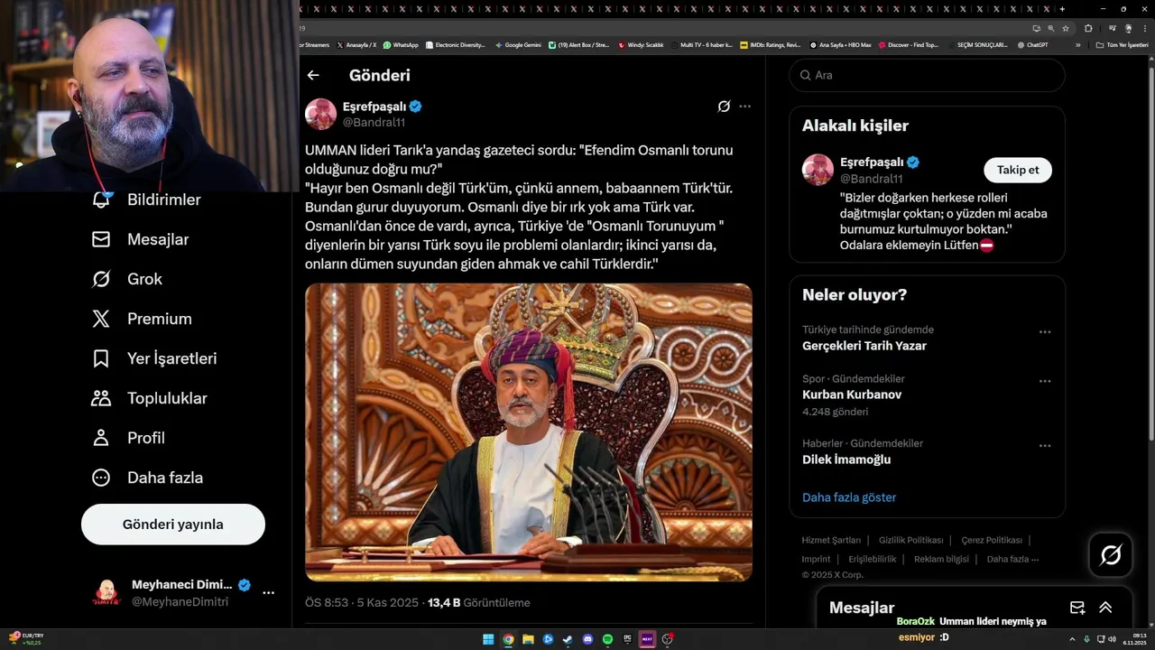Screen dimensions: 1155x650
Task: Open a new browser tab with plus
Action: pos(1062,9)
